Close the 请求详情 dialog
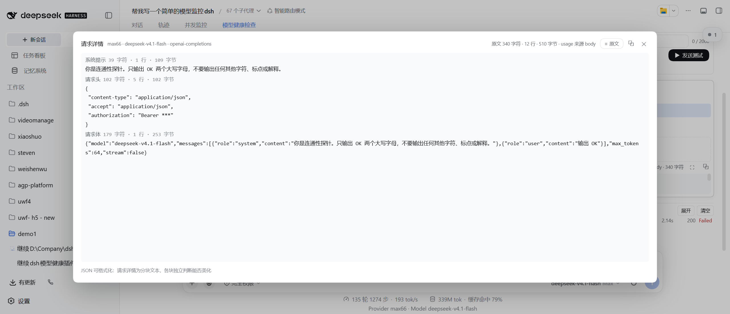The width and height of the screenshot is (730, 314). click(644, 44)
